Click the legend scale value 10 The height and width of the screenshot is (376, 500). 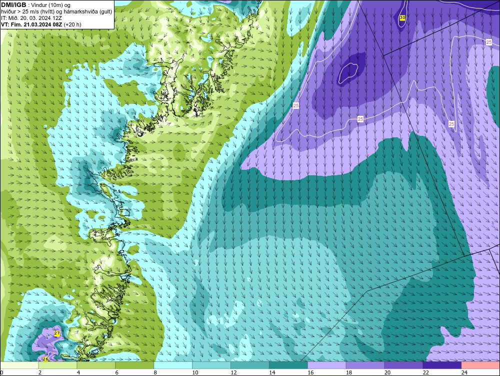(x=195, y=373)
